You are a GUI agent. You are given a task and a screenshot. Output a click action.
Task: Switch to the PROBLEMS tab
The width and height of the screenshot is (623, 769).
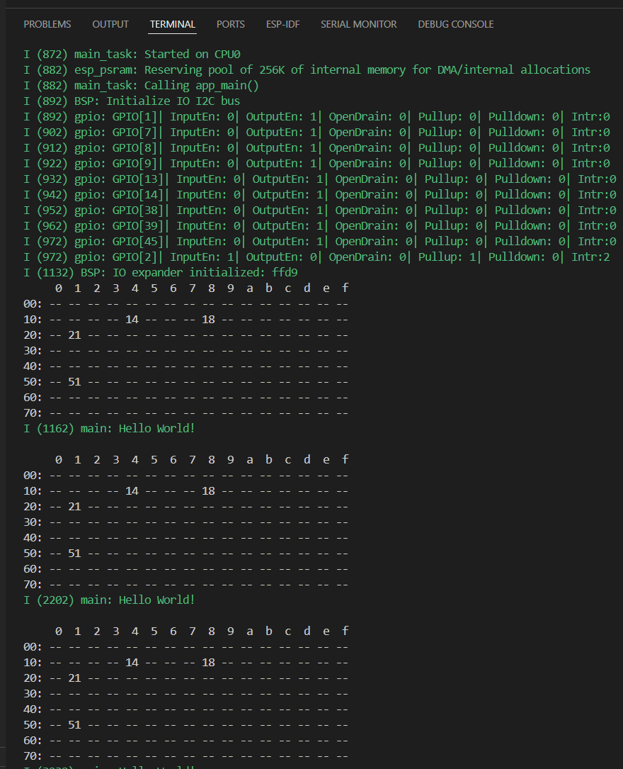47,24
